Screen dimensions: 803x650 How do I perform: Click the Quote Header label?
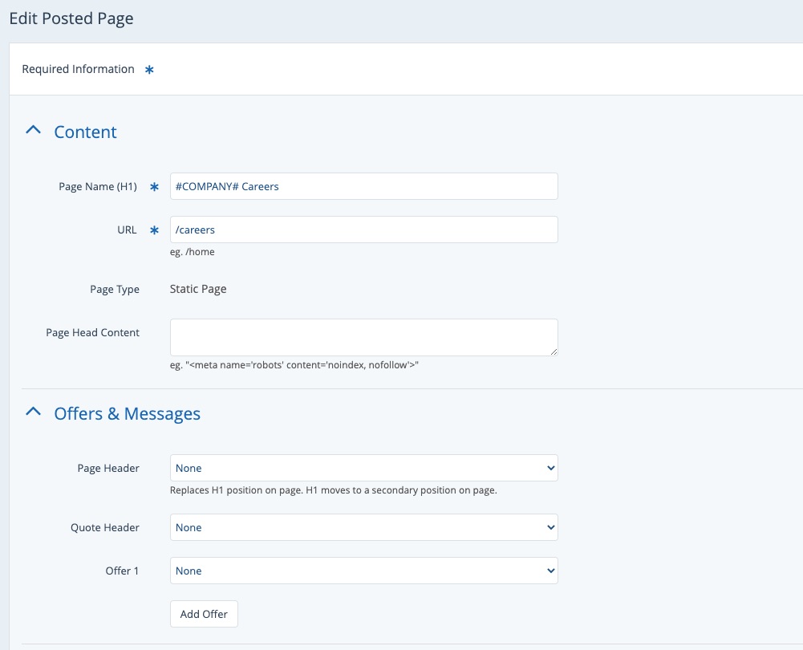point(104,527)
